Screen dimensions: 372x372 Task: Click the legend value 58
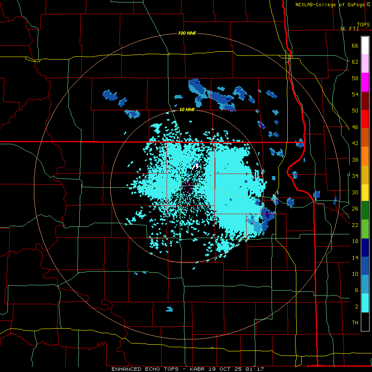tap(355, 78)
